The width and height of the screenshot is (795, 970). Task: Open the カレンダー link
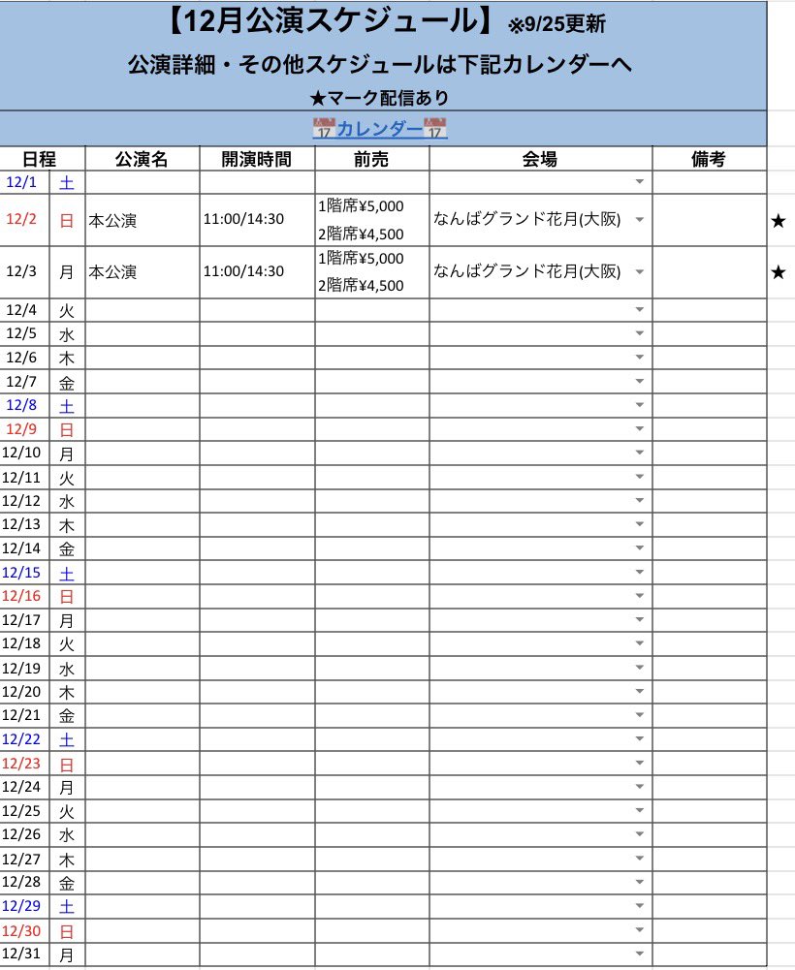379,129
